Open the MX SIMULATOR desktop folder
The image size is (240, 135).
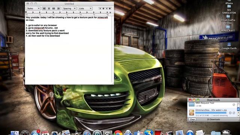[x=229, y=9]
